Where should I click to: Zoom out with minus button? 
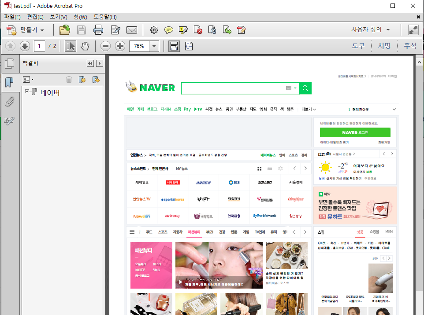point(105,46)
